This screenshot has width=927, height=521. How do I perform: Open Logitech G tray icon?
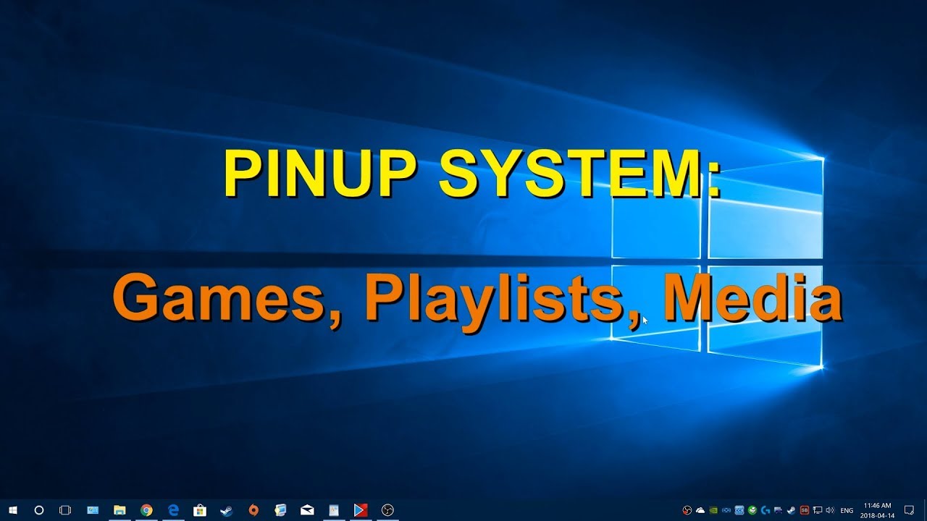tap(765, 510)
